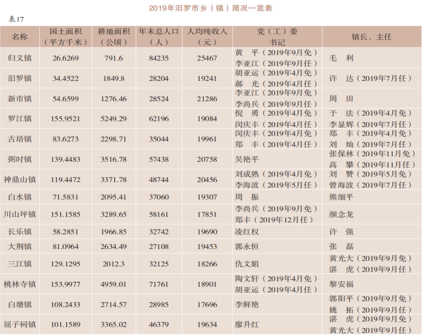Image resolution: width=422 pixels, height=335 pixels.
Task: Click the 耕地面积 column header
Action: [114, 37]
